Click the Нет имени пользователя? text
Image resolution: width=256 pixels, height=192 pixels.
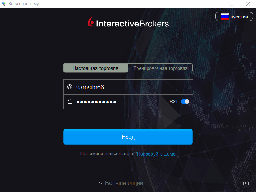pos(108,154)
